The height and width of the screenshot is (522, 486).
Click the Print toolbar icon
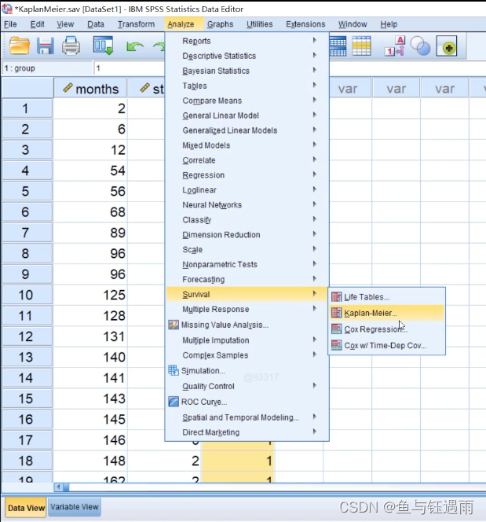coord(71,46)
